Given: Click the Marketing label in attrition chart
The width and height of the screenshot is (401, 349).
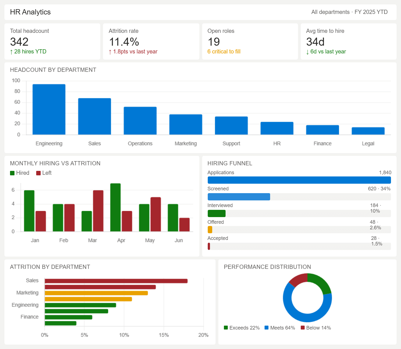Looking at the screenshot, I should click(x=27, y=293).
